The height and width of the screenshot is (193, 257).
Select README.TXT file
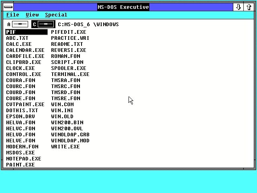click(x=67, y=44)
